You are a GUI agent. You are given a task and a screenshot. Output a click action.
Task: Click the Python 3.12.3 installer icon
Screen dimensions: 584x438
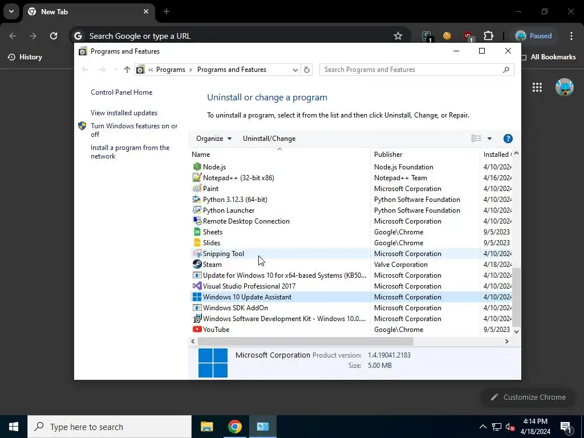[197, 199]
